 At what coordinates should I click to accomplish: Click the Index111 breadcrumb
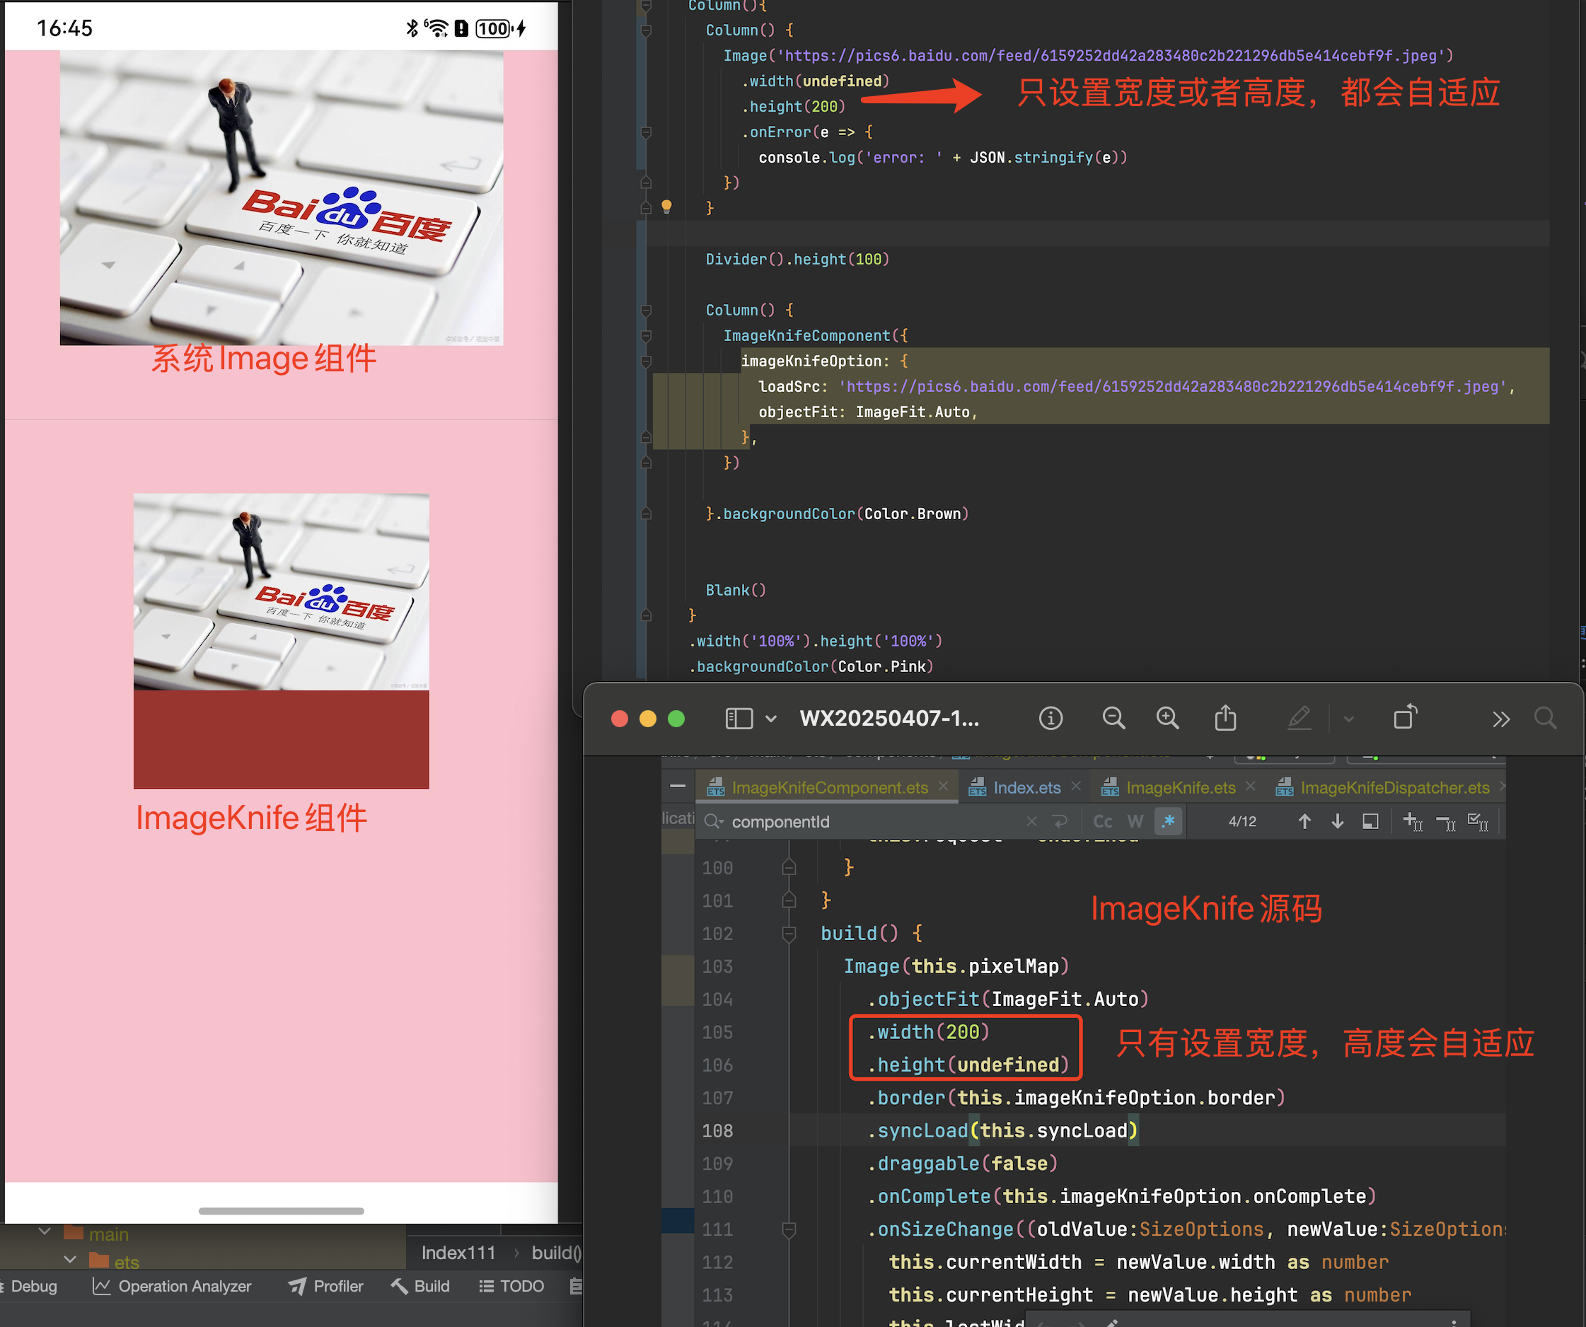[x=458, y=1253]
